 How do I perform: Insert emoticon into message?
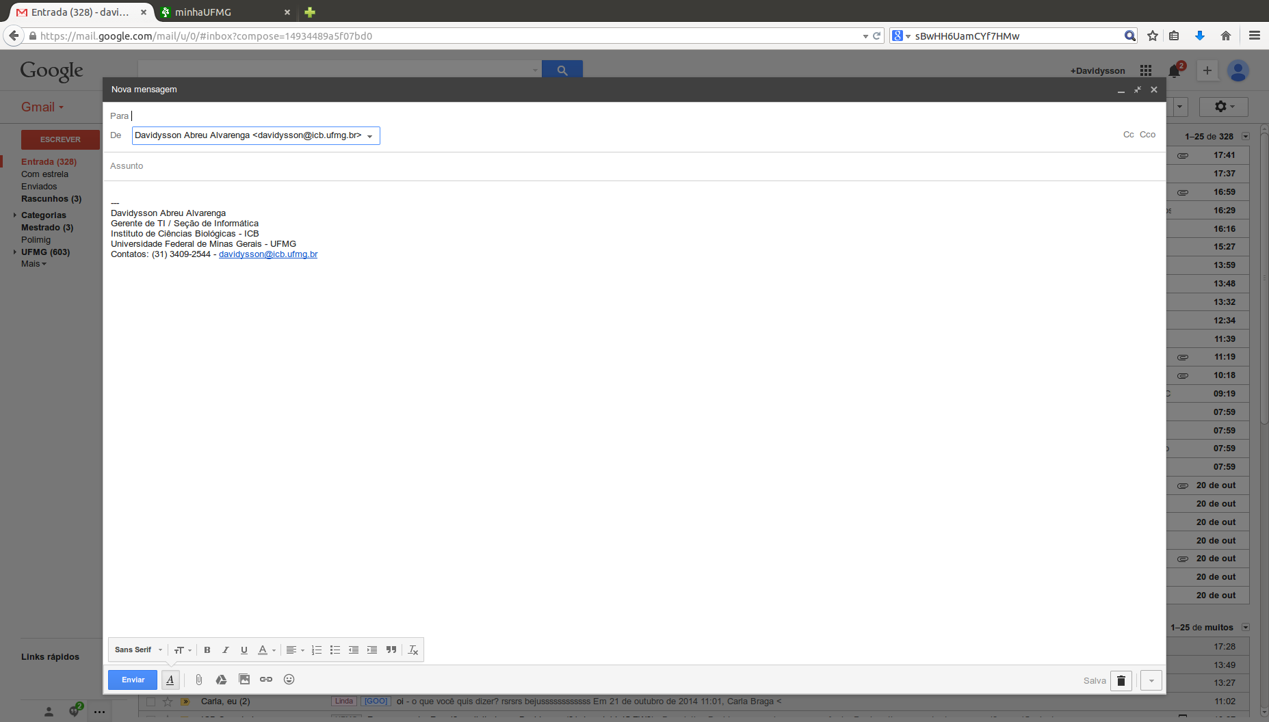tap(289, 680)
